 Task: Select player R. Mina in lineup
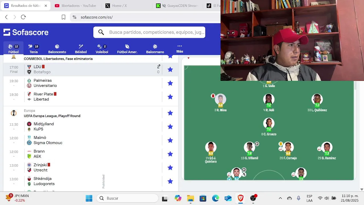coord(220,102)
